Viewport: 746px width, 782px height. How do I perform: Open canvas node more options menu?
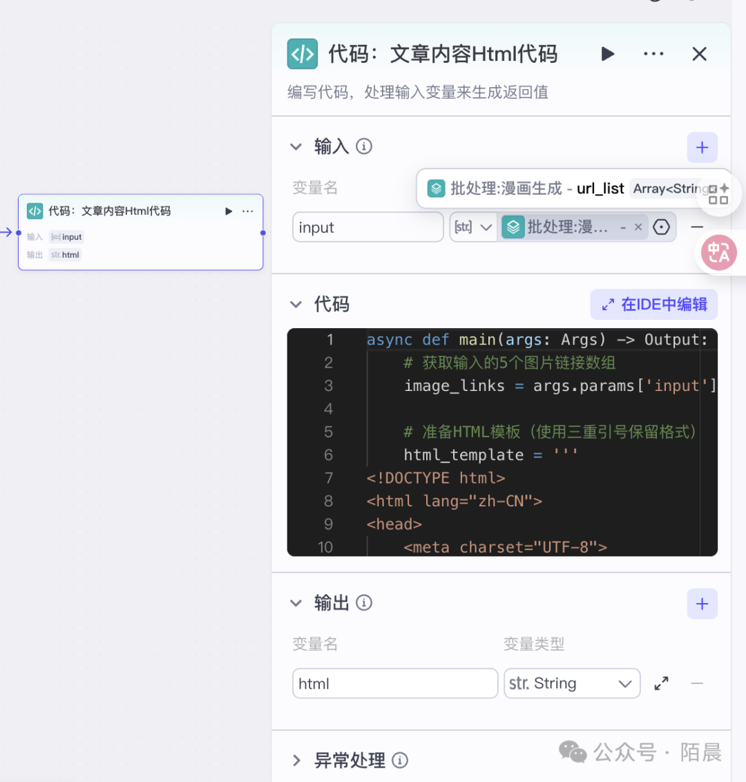pyautogui.click(x=248, y=211)
